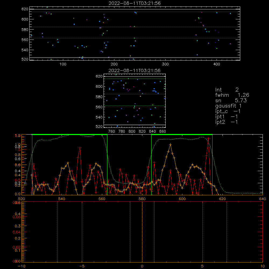Click x-axis label 200 on the top plot
269x269 pixels.
[114, 64]
